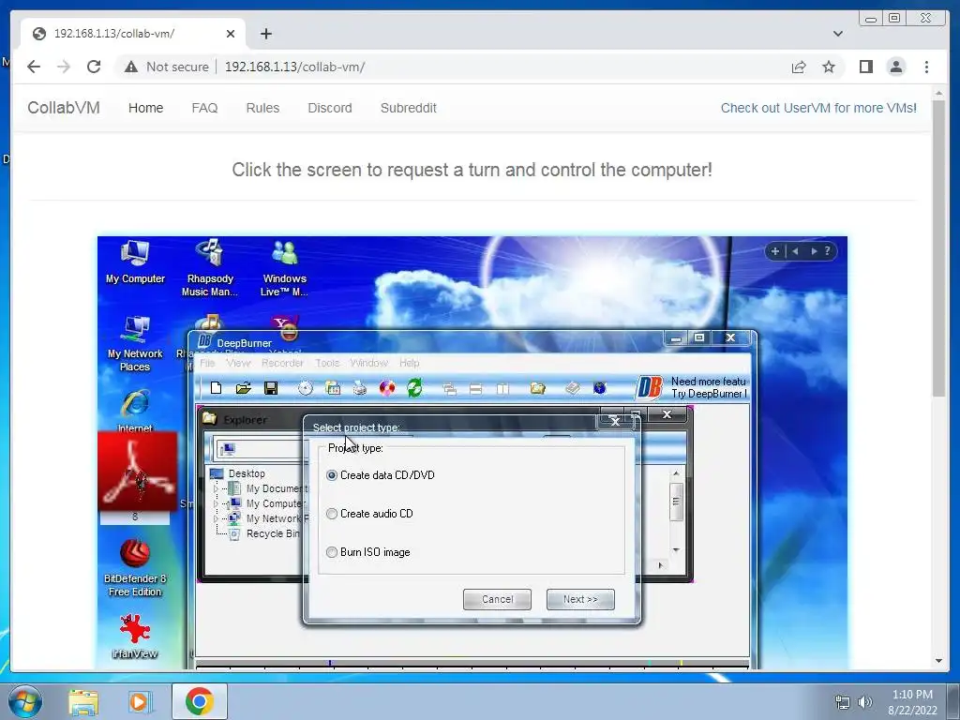
Task: Open the FAQ link in CollabVM navbar
Action: (x=204, y=108)
